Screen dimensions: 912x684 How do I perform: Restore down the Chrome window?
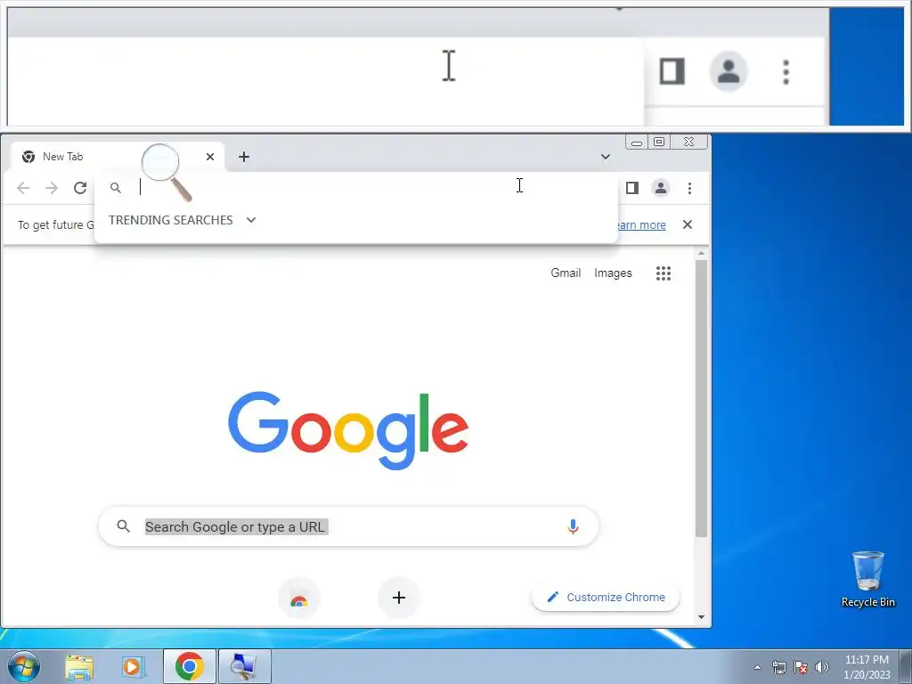[x=659, y=142]
